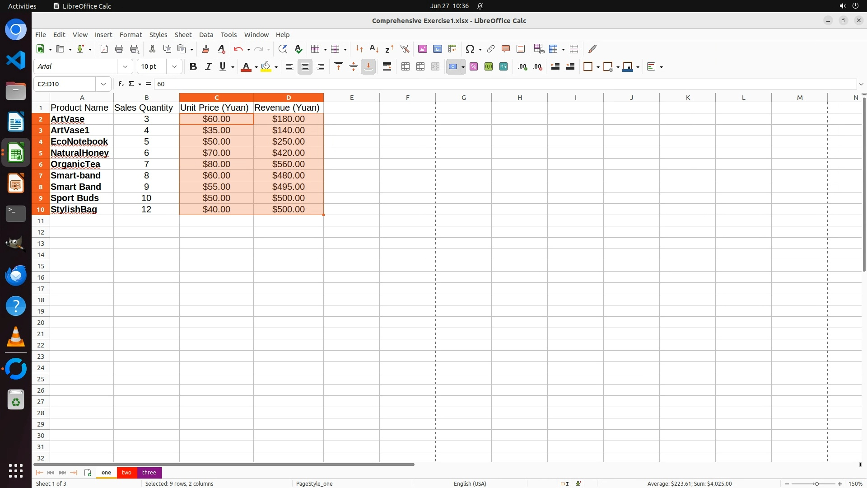This screenshot has height=488, width=867.
Task: Click the Merge and Center Cells icon
Action: (x=406, y=67)
